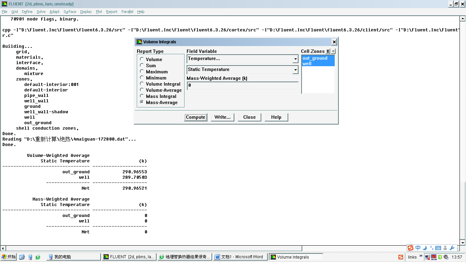Select the Volume-Average report type
Screen dimensions: 466x262
click(x=142, y=90)
